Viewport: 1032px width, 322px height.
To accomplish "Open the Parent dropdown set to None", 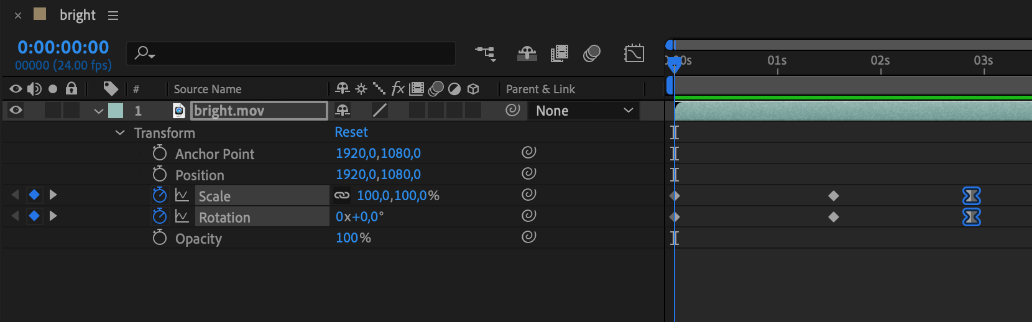I will 584,111.
